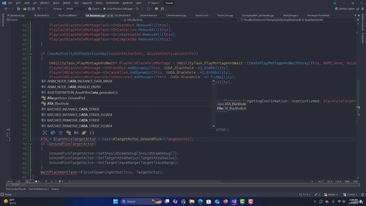Pick the BATCHED_PRIMITIVE_DATA_STRIDE suggestion
Screen dimensions: 366x206
(126, 120)
